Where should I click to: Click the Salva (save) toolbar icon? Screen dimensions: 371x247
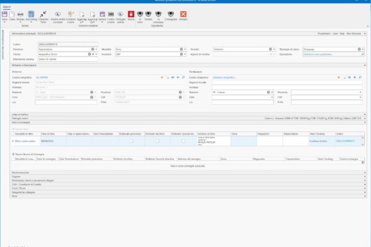(x=4, y=14)
